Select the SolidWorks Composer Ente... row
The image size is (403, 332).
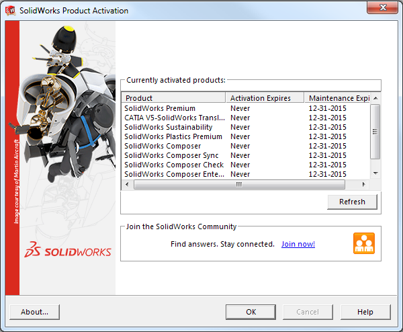point(246,174)
